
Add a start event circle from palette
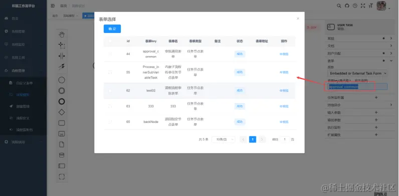point(62,80)
